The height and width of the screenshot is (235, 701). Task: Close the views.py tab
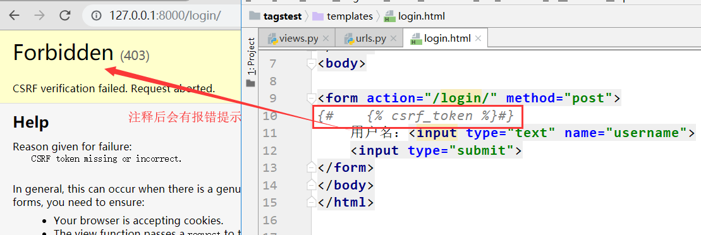(326, 39)
